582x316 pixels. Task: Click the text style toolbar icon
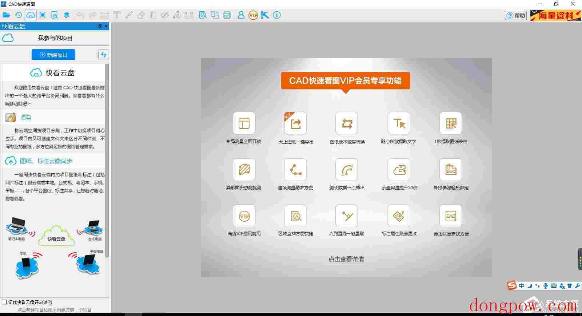(177, 15)
